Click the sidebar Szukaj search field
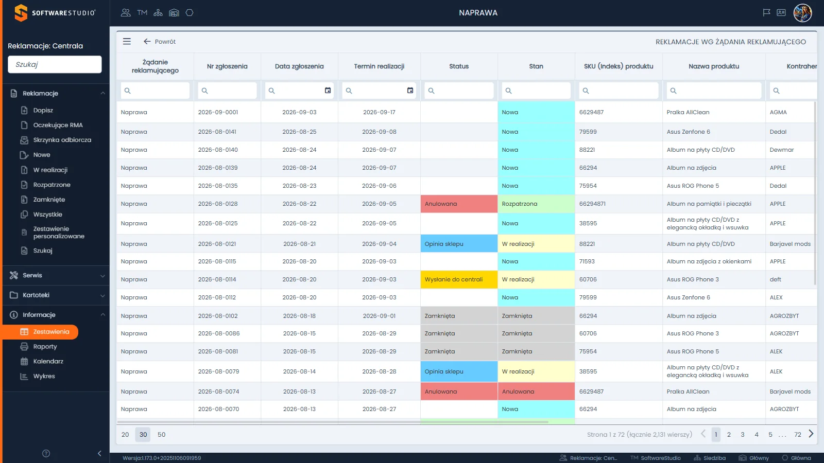 coord(55,64)
